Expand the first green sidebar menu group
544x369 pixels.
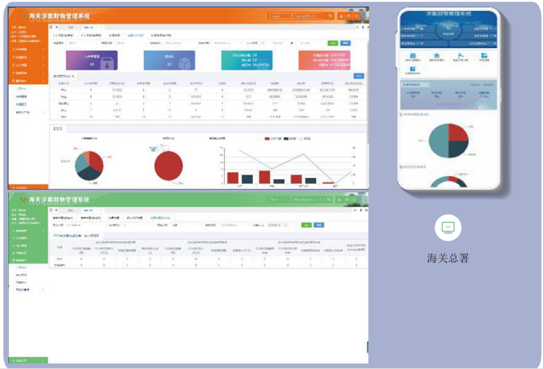[28, 231]
